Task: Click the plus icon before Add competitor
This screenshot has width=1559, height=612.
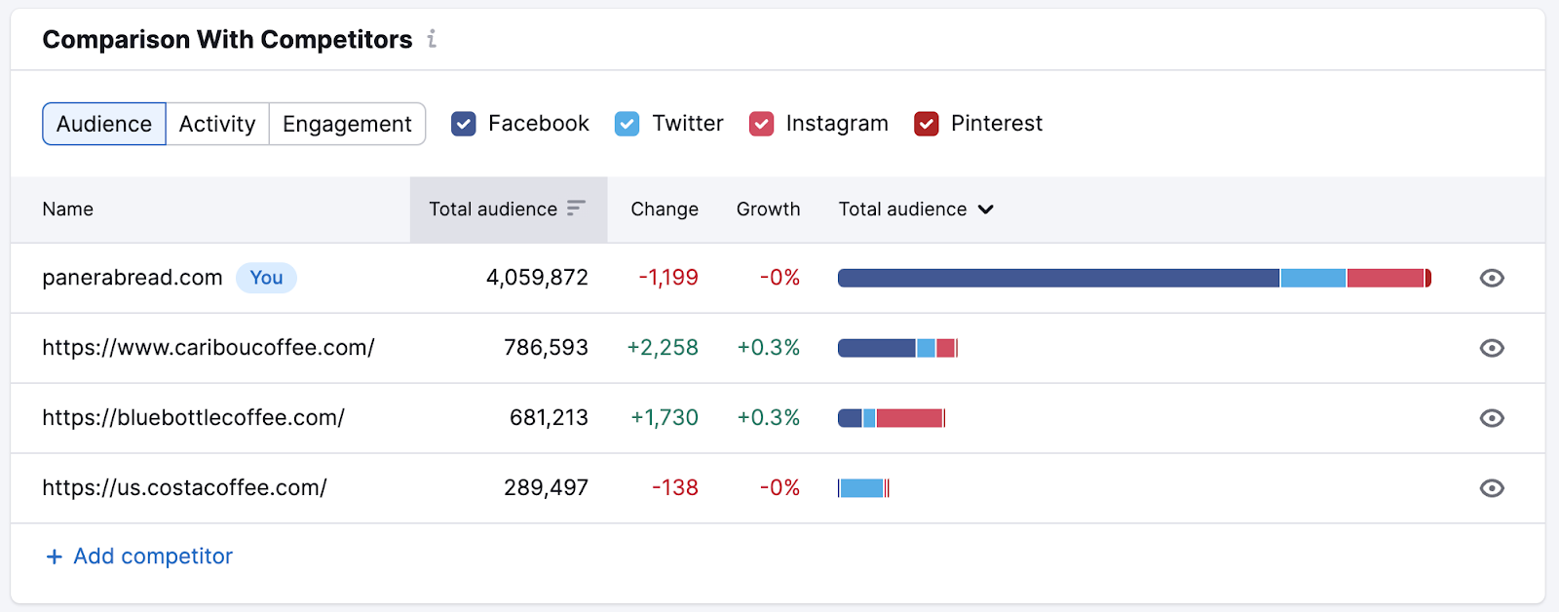Action: 55,556
